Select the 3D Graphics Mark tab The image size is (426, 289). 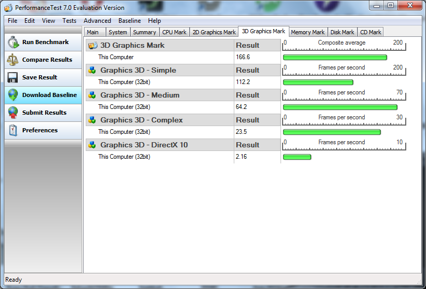(263, 31)
